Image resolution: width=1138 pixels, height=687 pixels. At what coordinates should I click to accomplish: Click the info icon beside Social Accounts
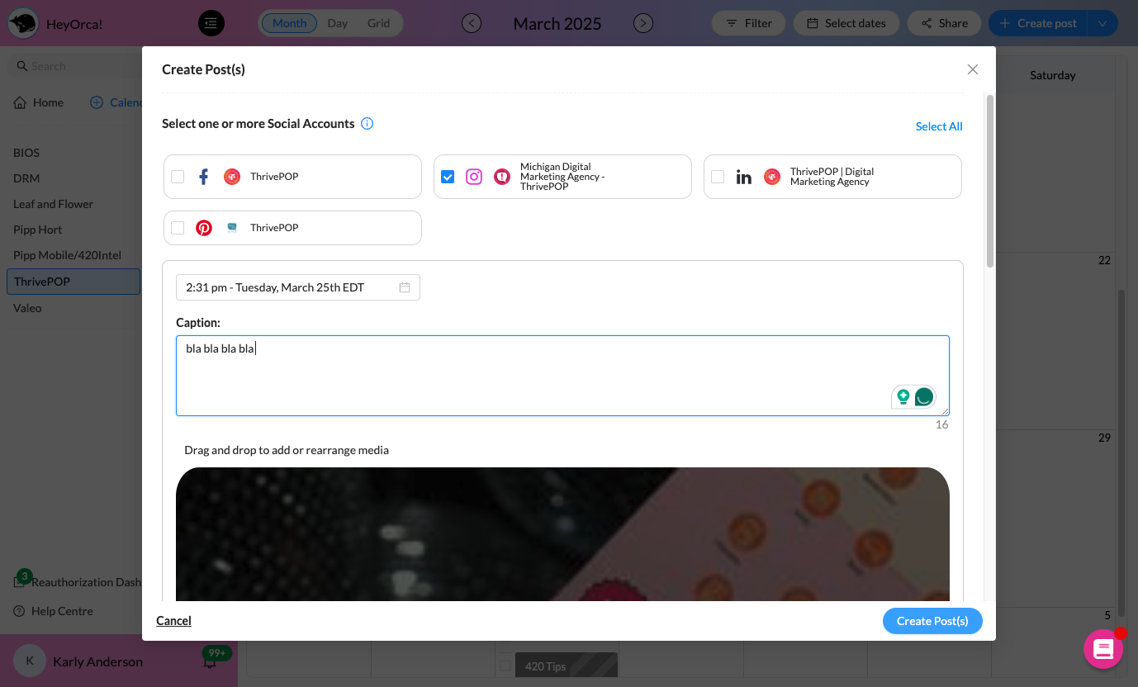(x=367, y=124)
